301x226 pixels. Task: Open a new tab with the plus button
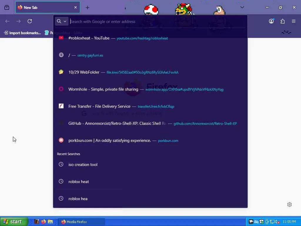(x=87, y=7)
